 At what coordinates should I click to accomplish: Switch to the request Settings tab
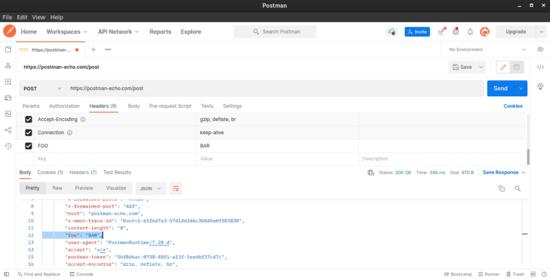click(232, 107)
